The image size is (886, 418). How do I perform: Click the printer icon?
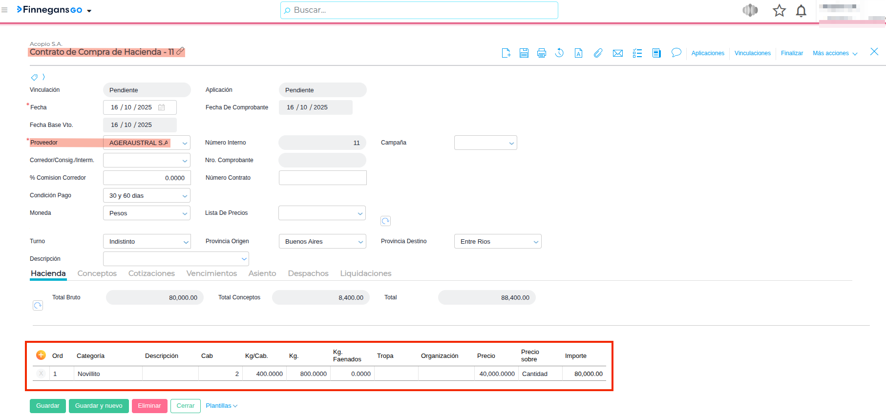[541, 53]
